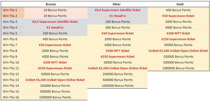Screen dimensions: 210x101
Task: Click Bronze €0,4 Supermoon Satellite ticket cell
Action: point(55,22)
